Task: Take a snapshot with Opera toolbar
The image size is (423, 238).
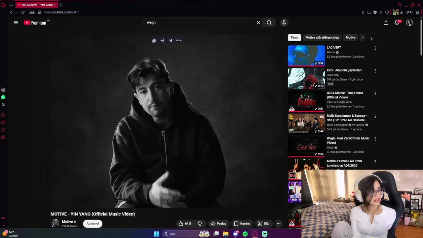Action: (x=369, y=12)
